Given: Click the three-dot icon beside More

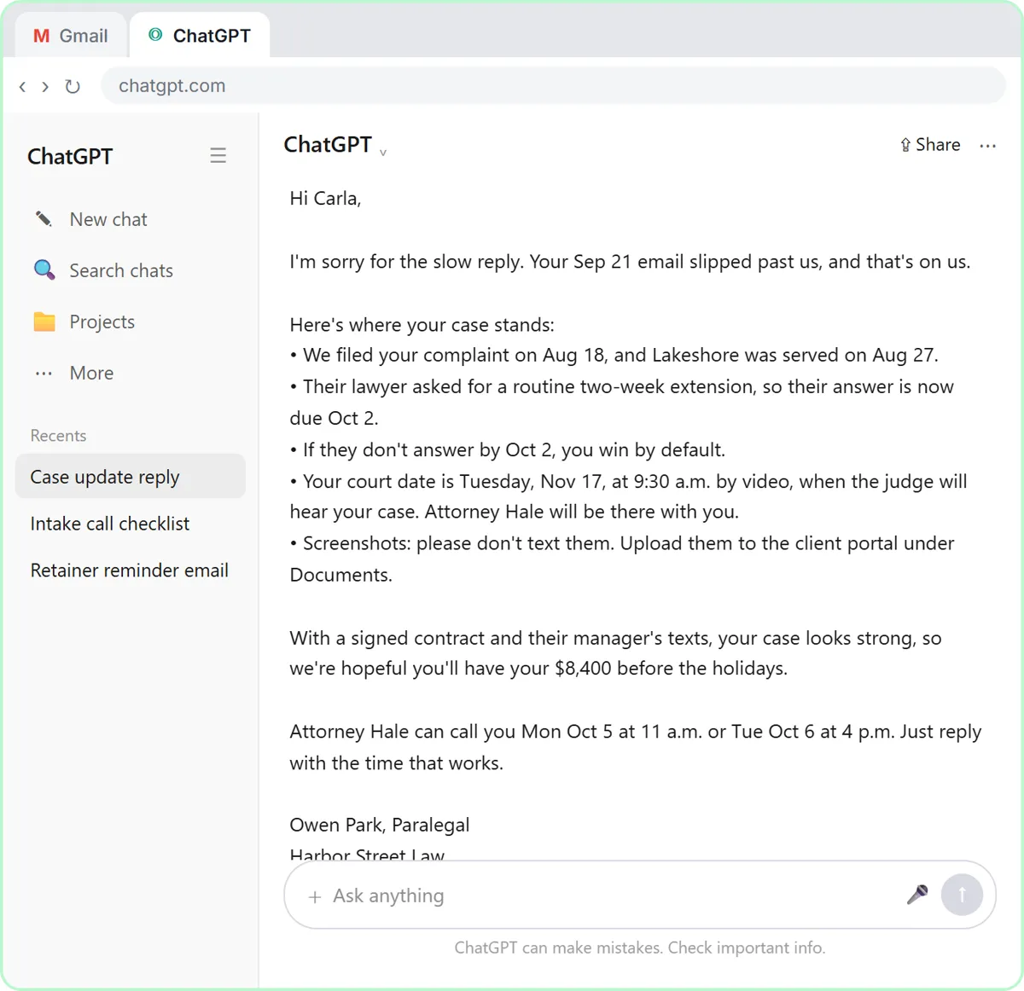Looking at the screenshot, I should click(x=44, y=374).
